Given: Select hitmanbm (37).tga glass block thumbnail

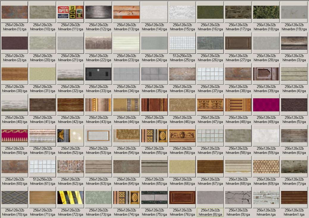Looking at the screenshot, I should 210,74.
